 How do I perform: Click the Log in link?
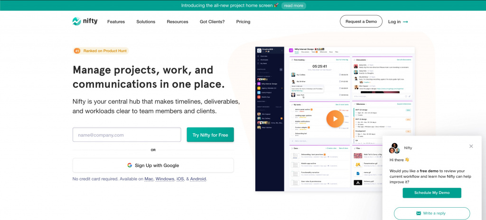[x=398, y=22]
